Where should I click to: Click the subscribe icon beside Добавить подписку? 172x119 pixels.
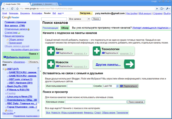click(5, 57)
